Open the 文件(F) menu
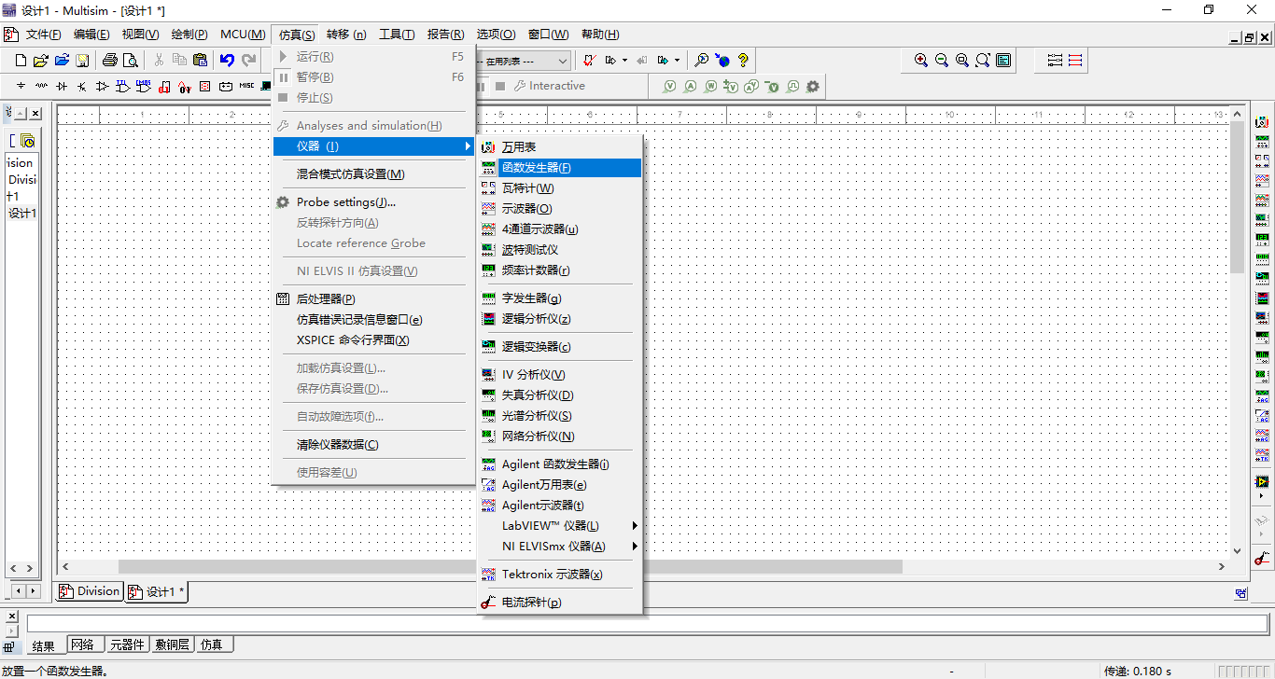Viewport: 1275px width, 679px height. [x=43, y=35]
